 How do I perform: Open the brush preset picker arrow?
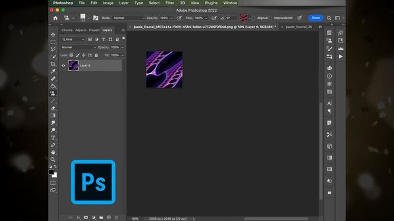click(89, 18)
